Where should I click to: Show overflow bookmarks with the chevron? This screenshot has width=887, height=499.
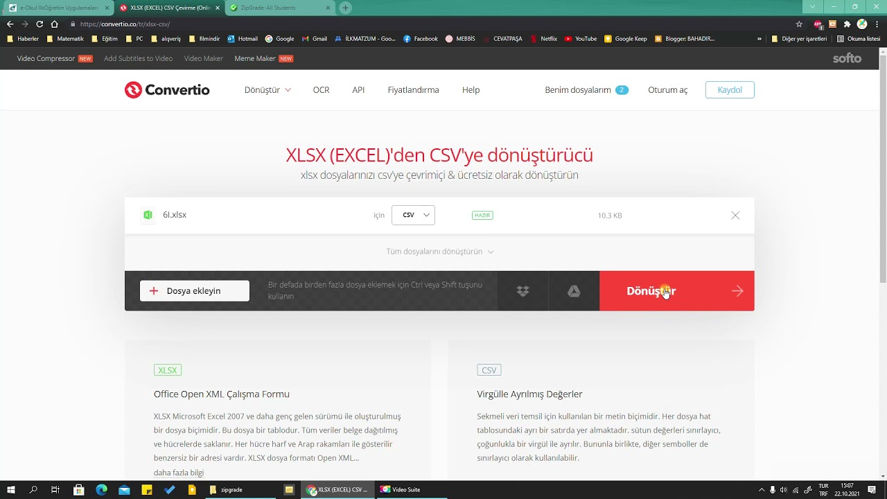(x=759, y=39)
